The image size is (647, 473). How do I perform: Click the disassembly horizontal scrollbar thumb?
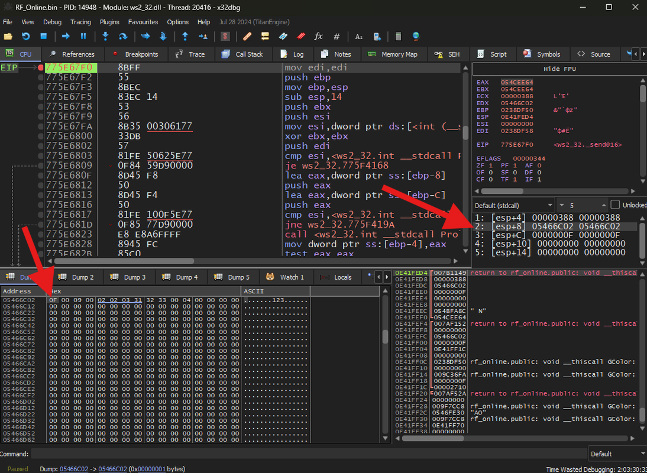pyautogui.click(x=124, y=261)
